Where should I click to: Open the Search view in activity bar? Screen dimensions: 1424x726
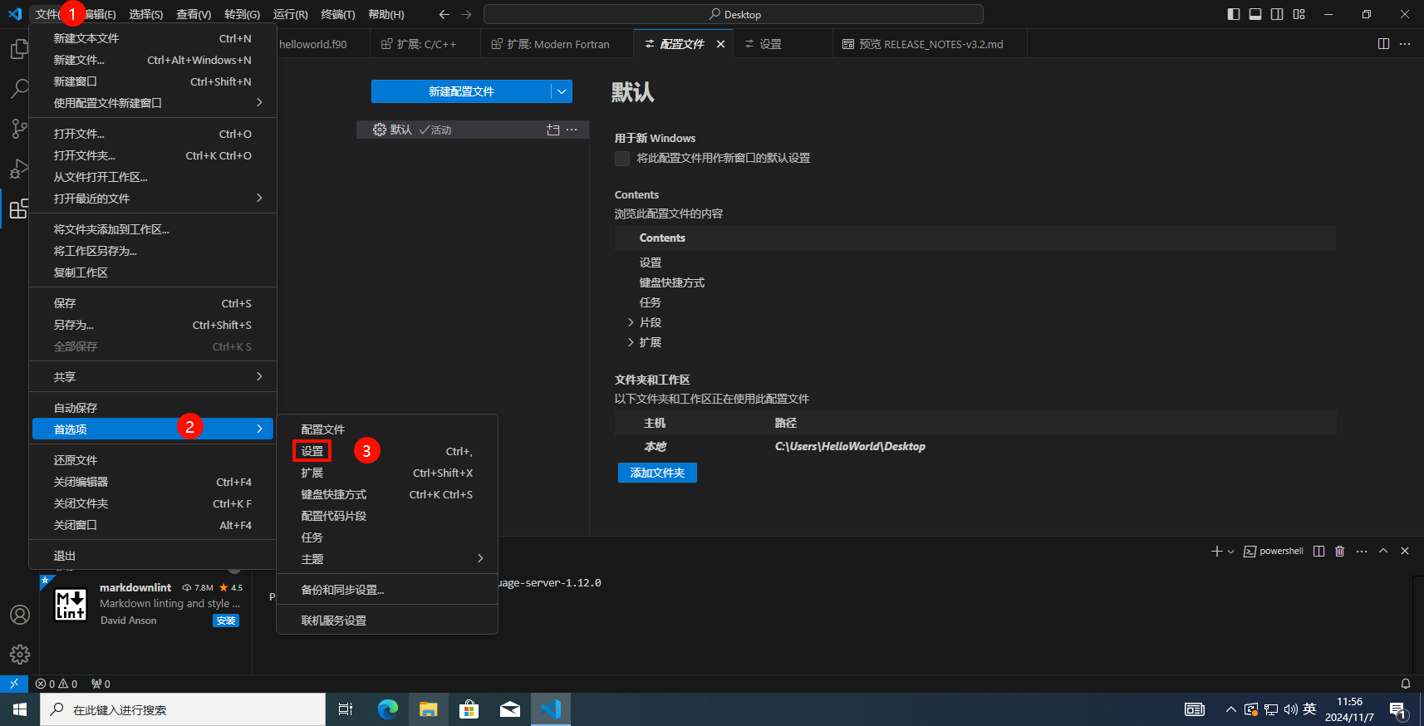click(19, 88)
